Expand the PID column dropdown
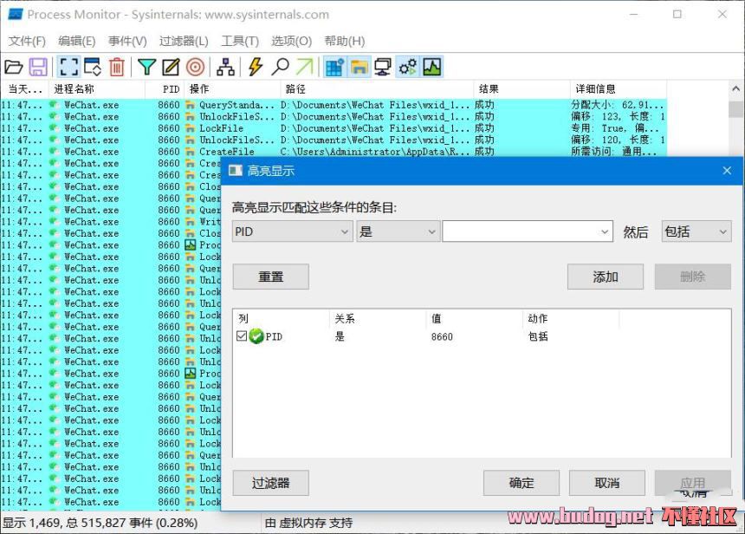The image size is (745, 534). click(292, 231)
